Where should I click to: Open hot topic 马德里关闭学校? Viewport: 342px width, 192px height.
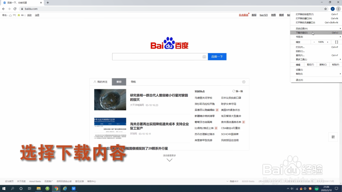click(x=203, y=98)
